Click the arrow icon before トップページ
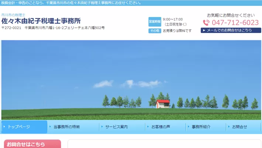The image size is (262, 148). tap(4, 127)
